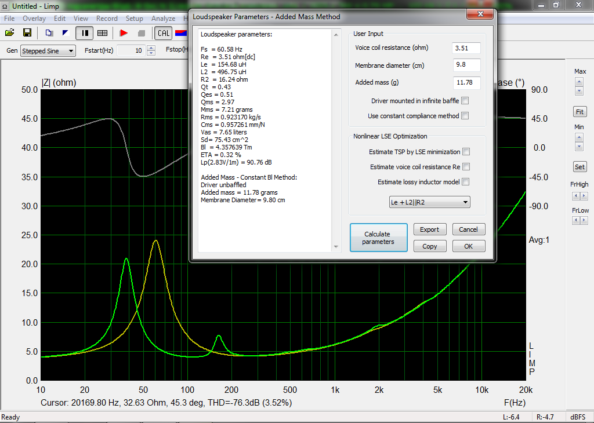The width and height of the screenshot is (594, 423).
Task: Shift FrLow right with its arrow
Action: coord(584,220)
